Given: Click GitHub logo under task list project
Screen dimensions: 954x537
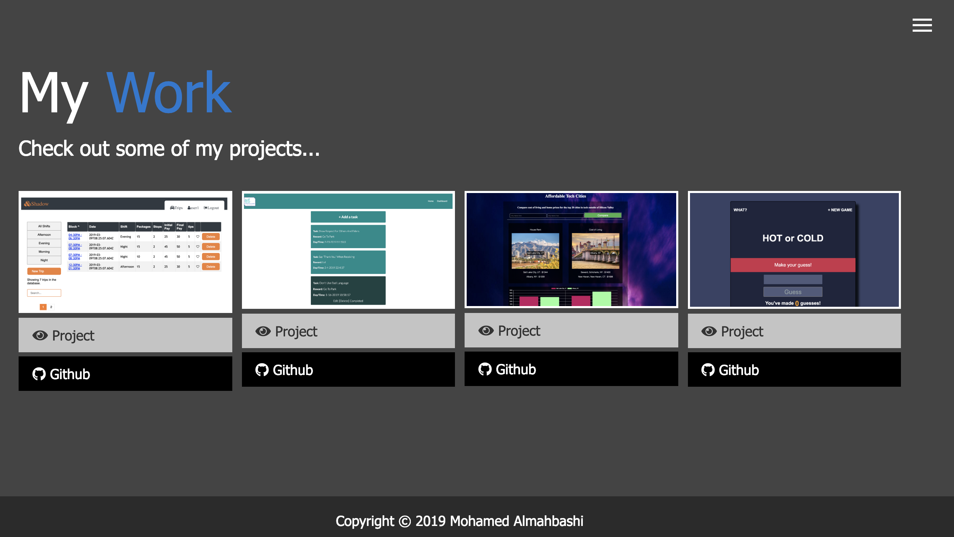Looking at the screenshot, I should point(262,370).
